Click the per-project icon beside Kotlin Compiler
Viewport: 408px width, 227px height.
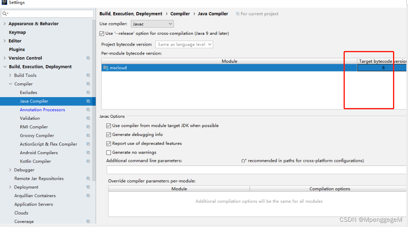click(88, 161)
